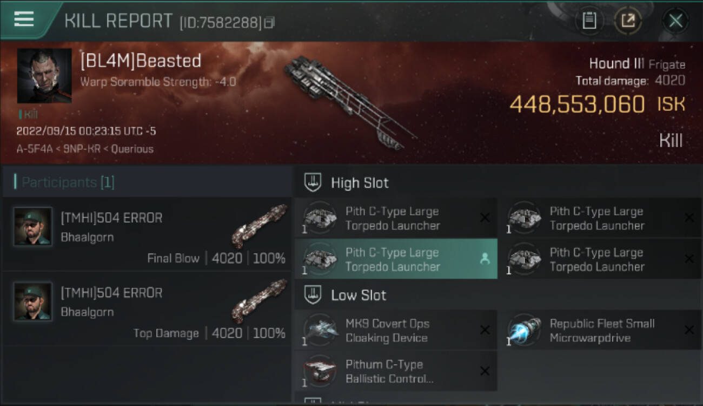Viewport: 703px width, 406px height.
Task: Click the High Slot section icon
Action: [x=312, y=182]
